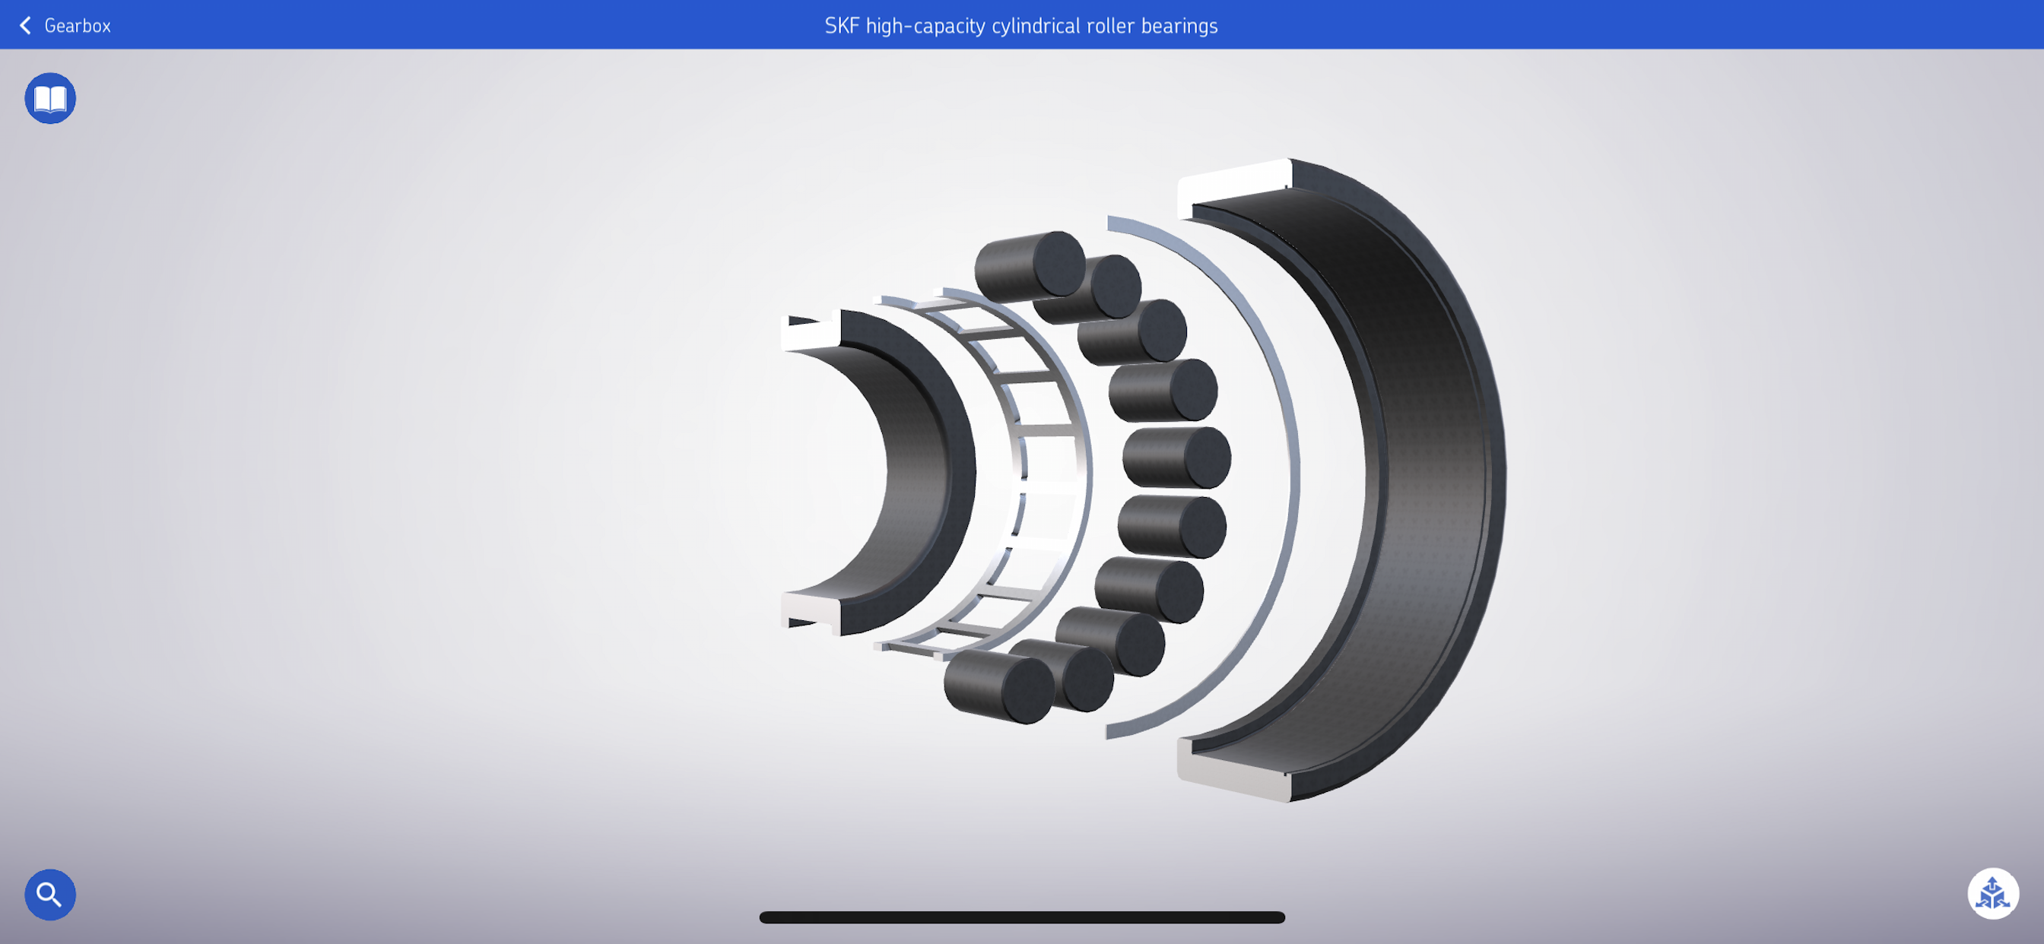Go back to Gearbox
The image size is (2044, 944).
click(65, 25)
